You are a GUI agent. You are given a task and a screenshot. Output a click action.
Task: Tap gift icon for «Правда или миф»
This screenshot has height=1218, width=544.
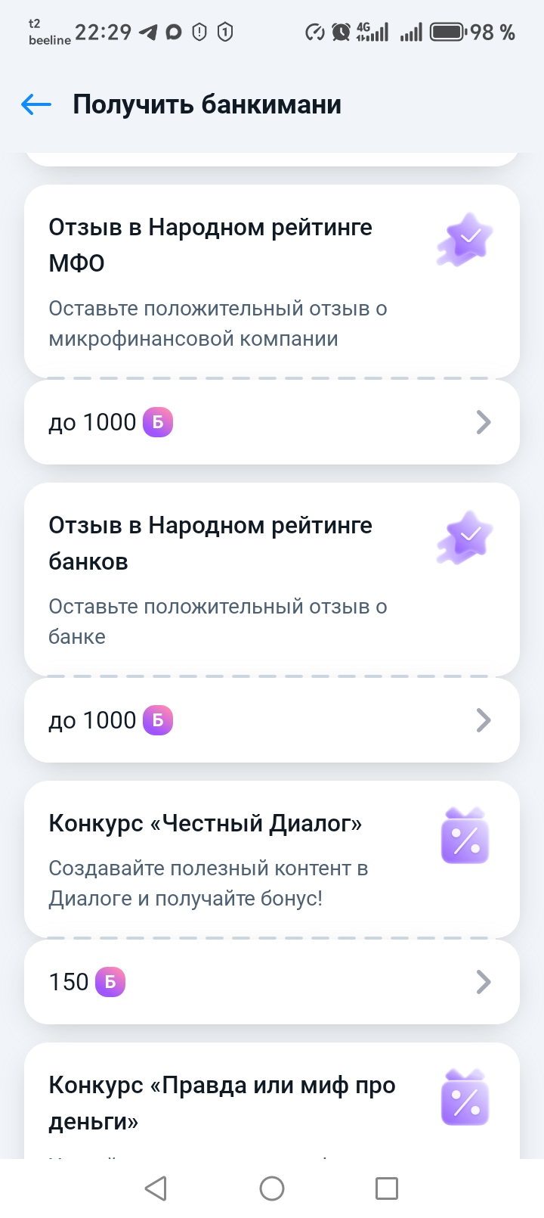point(465,1098)
